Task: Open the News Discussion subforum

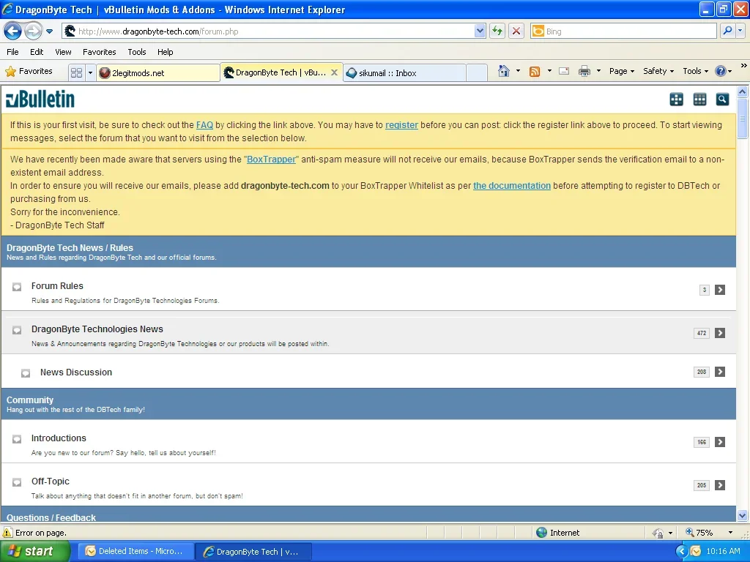Action: click(76, 372)
